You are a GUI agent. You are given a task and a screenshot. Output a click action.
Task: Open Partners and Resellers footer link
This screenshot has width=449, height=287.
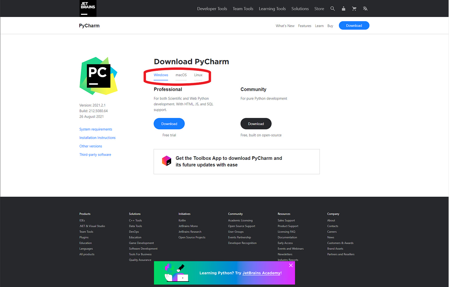341,254
